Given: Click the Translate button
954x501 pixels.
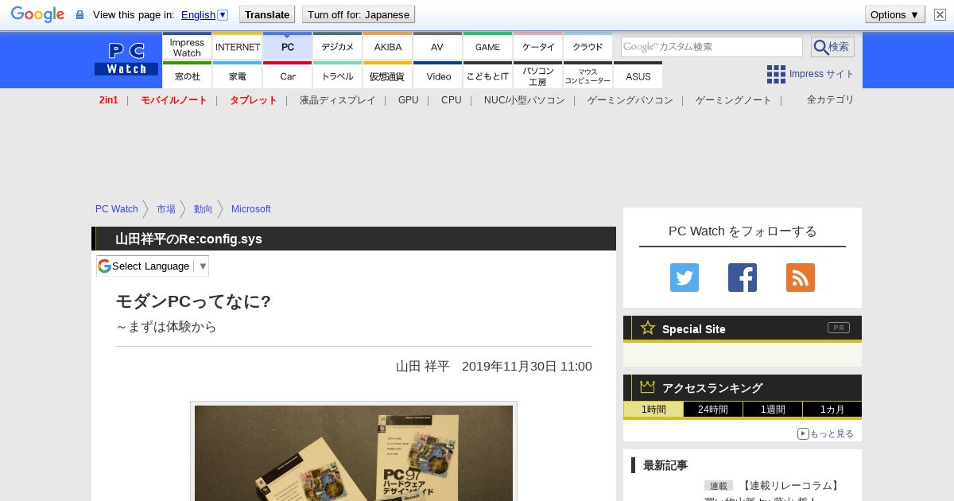Looking at the screenshot, I should [266, 14].
